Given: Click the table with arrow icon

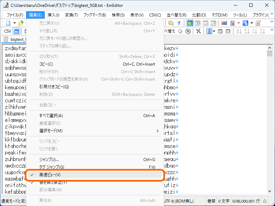Looking at the screenshot, I should point(228,31).
